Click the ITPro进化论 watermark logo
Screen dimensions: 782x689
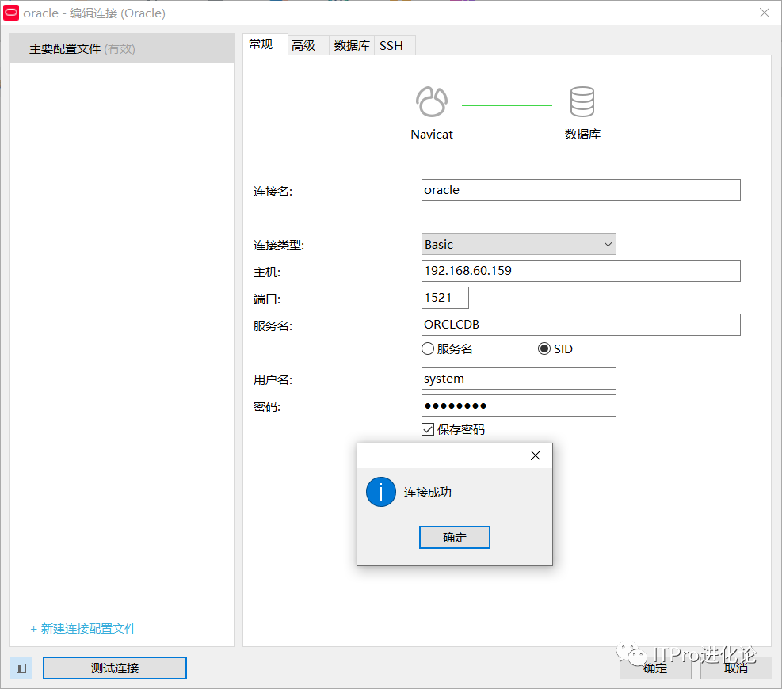[631, 655]
